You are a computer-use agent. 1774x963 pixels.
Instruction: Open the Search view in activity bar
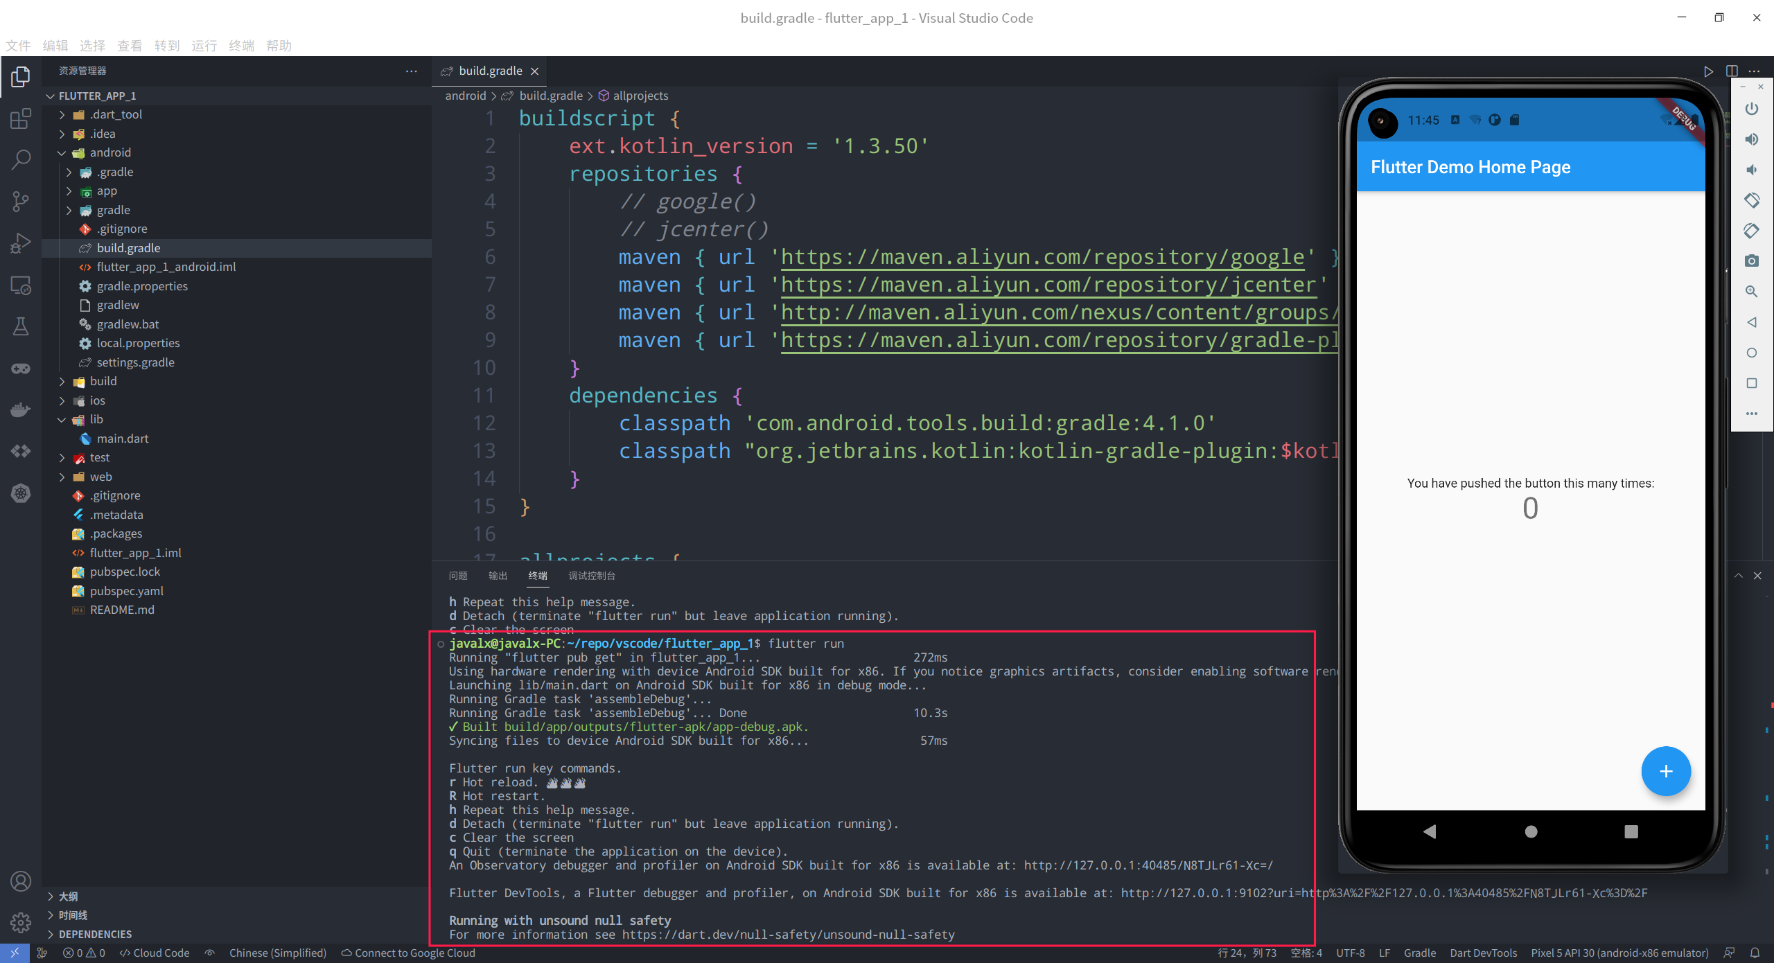click(x=21, y=160)
